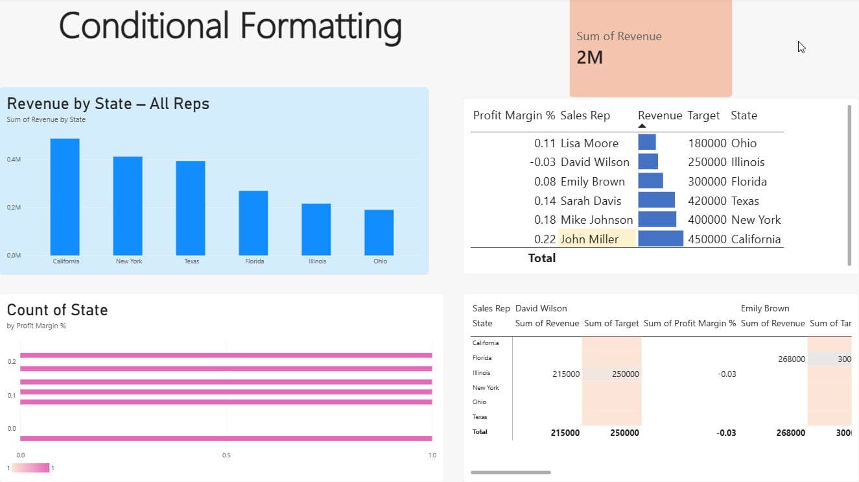Click David Wilson row in upper table
The image size is (859, 482).
point(595,162)
